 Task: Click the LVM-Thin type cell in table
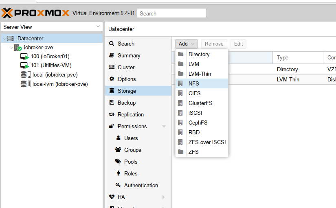coord(298,79)
